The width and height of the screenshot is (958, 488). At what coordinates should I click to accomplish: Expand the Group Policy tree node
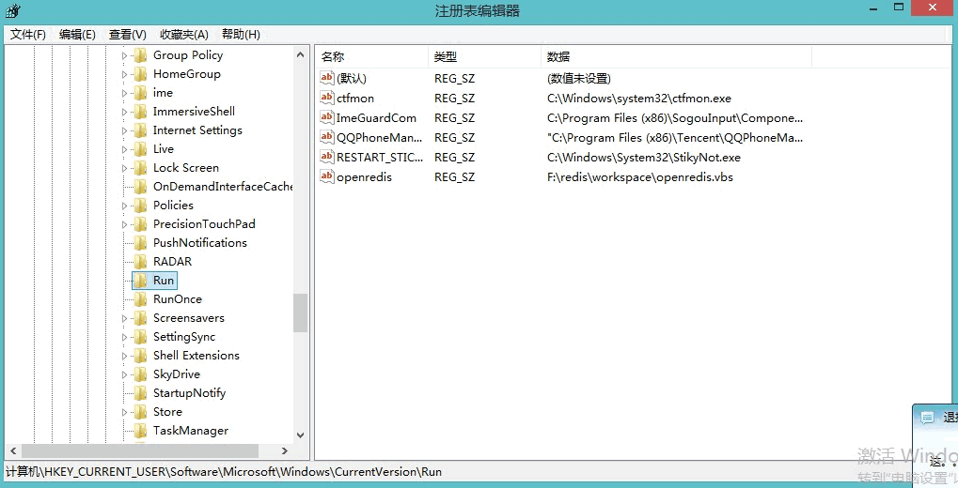point(124,56)
